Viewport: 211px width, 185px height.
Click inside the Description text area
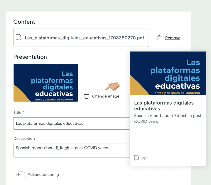71,150
